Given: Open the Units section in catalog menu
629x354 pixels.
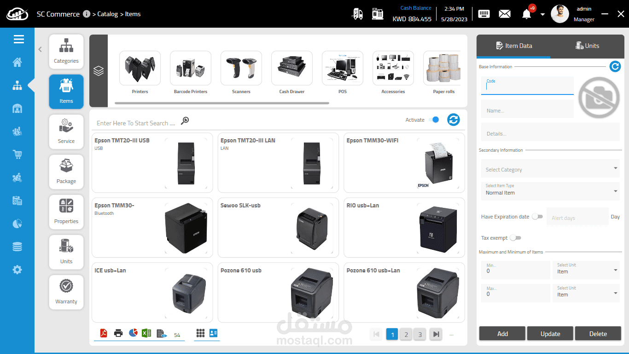Looking at the screenshot, I should [x=66, y=252].
